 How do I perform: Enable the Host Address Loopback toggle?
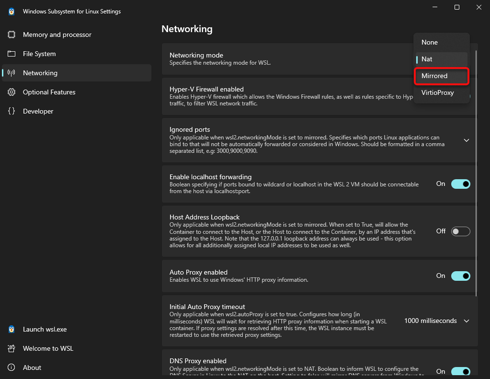tap(460, 231)
